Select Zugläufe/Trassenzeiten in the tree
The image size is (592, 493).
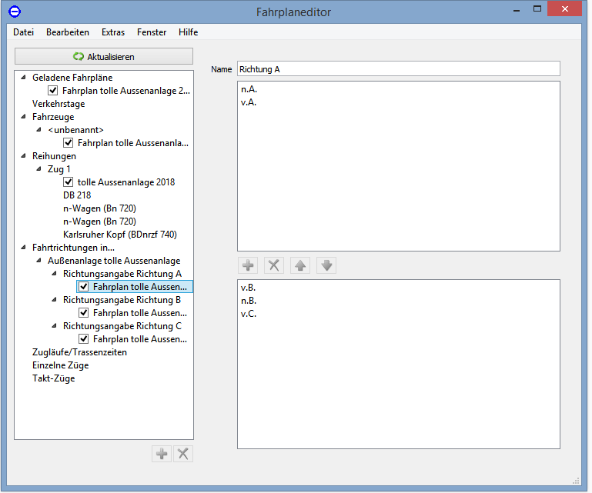(x=79, y=352)
